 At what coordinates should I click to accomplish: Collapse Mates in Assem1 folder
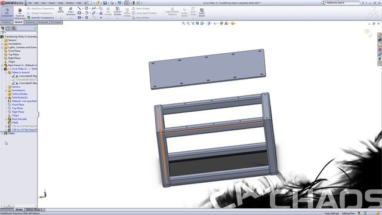[6, 72]
